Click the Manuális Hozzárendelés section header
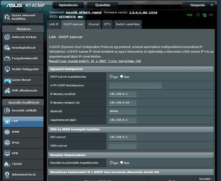Image resolution: width=221 pixels, height=181 pixels. [131, 155]
